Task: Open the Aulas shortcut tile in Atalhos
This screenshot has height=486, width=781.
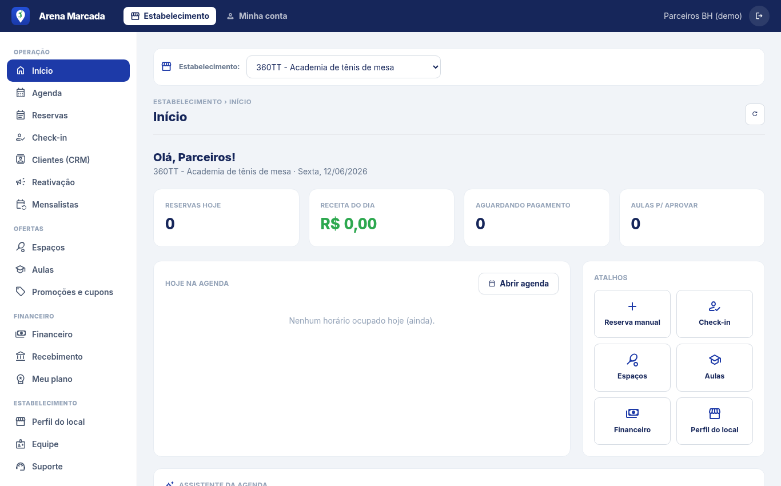Action: (x=715, y=368)
